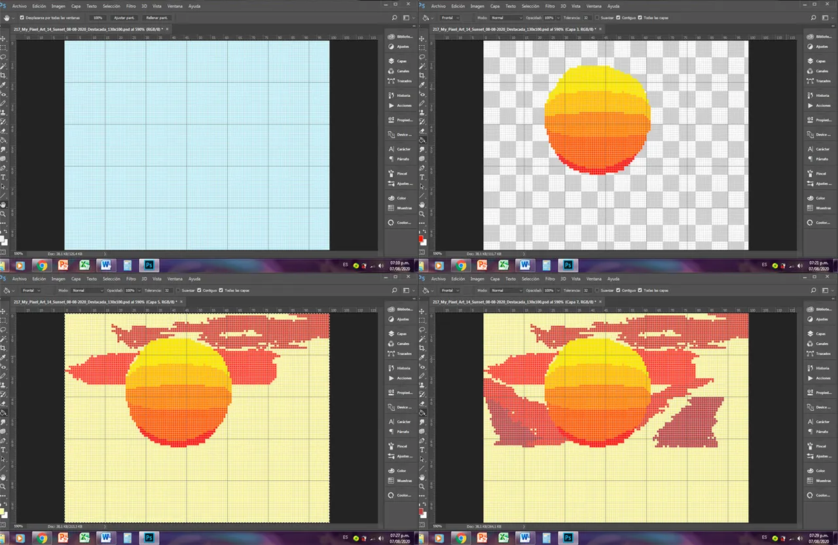This screenshot has width=838, height=545.
Task: Open the Capas panel in the blue-canvas window
Action: pyautogui.click(x=398, y=61)
